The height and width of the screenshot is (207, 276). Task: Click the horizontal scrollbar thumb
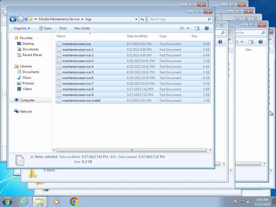tap(132, 150)
